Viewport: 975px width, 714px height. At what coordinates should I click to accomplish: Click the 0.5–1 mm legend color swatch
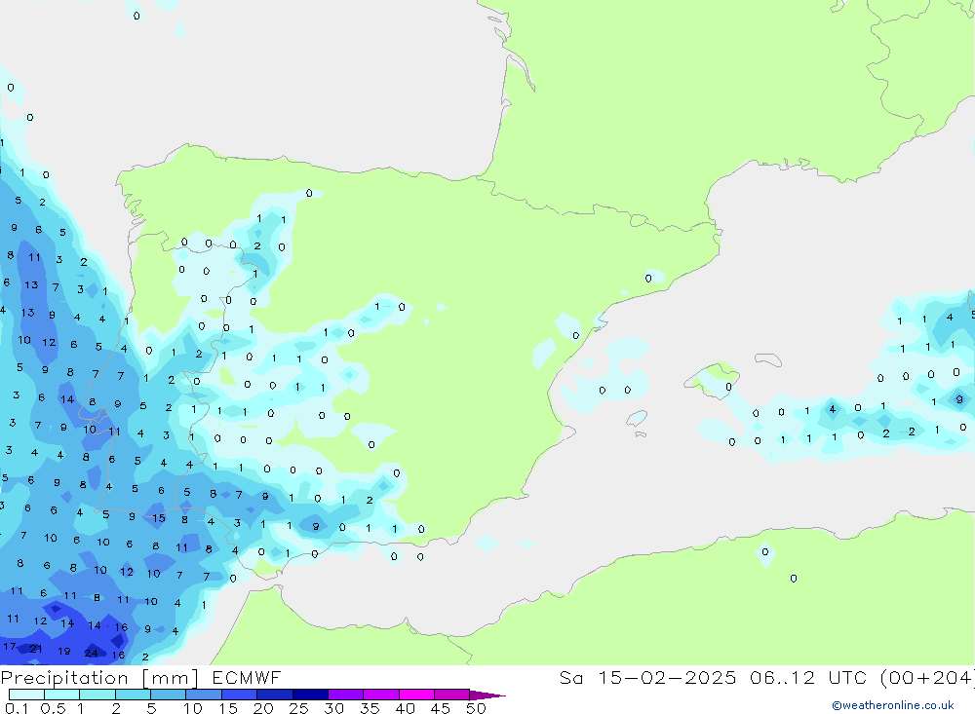pos(62,695)
